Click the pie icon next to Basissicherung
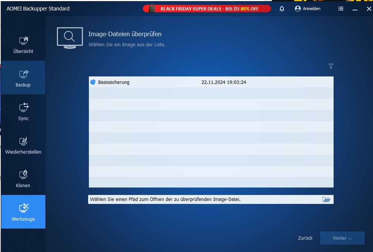This screenshot has width=373, height=252. click(x=93, y=82)
